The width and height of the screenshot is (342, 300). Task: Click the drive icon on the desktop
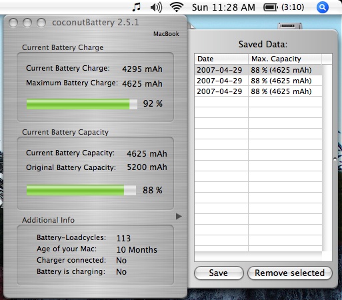coord(290,26)
